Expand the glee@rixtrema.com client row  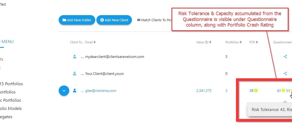(64, 91)
